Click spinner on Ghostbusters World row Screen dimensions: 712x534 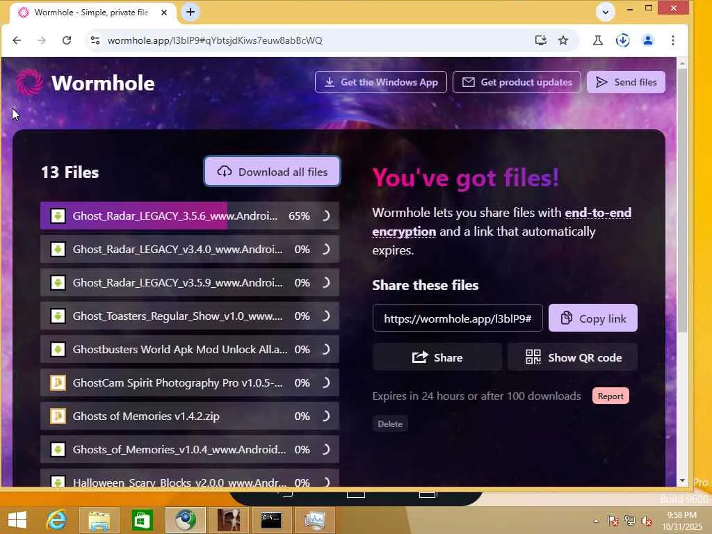coord(325,349)
